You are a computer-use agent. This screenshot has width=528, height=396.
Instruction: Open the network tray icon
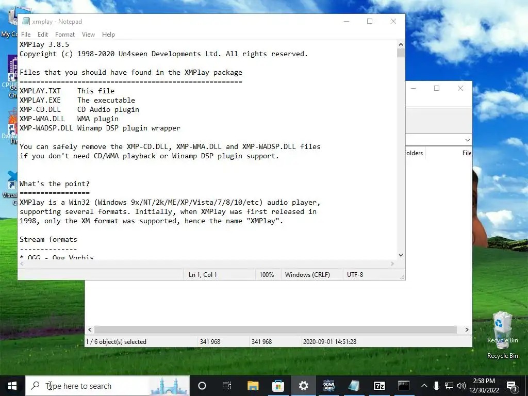449,386
